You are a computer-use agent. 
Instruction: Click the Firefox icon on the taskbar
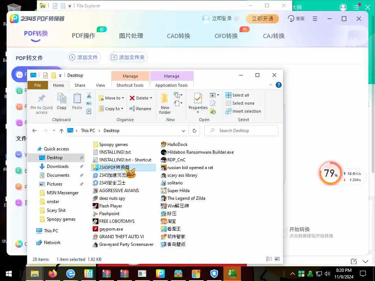click(x=53, y=274)
